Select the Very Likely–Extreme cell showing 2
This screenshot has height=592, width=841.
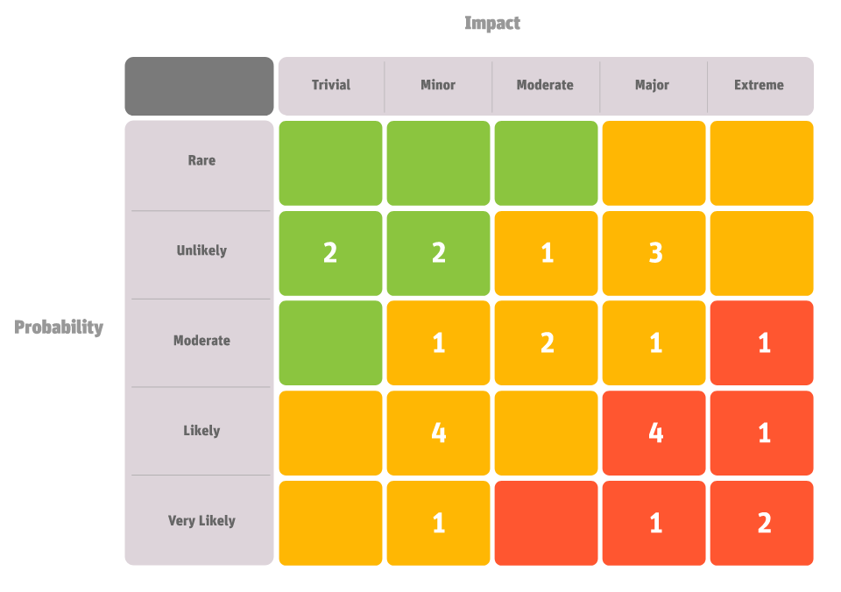(761, 523)
